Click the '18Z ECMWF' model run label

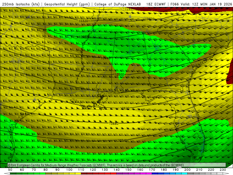click(x=156, y=4)
